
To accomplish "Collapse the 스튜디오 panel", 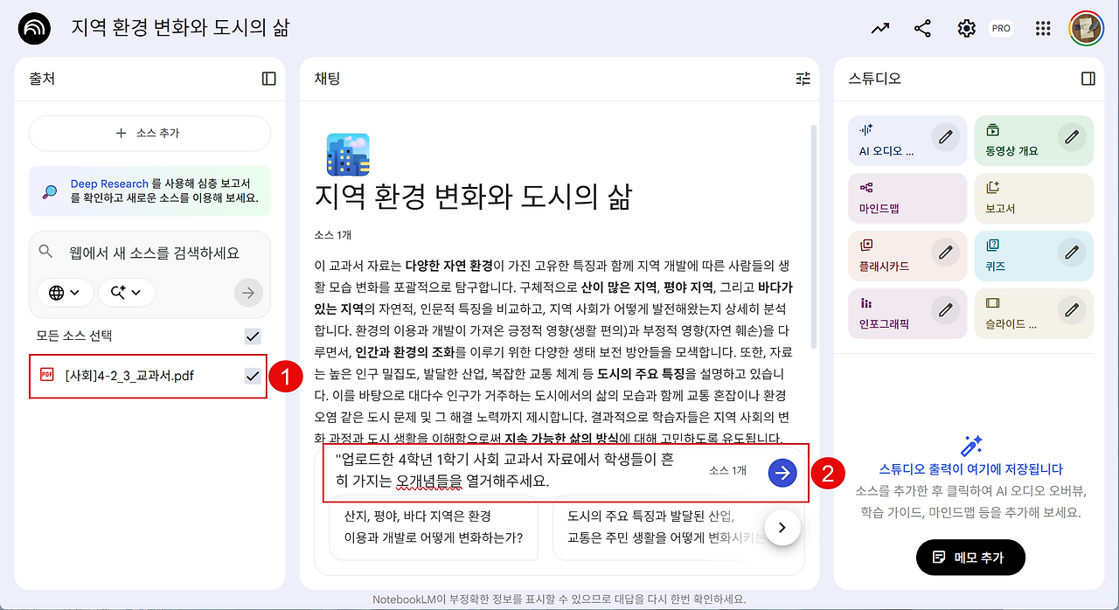I will (1088, 79).
